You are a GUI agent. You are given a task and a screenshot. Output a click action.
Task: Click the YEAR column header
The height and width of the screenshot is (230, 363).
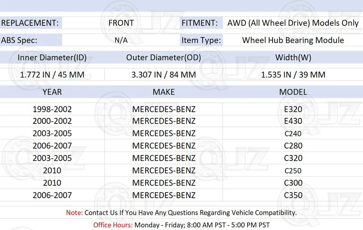[52, 92]
